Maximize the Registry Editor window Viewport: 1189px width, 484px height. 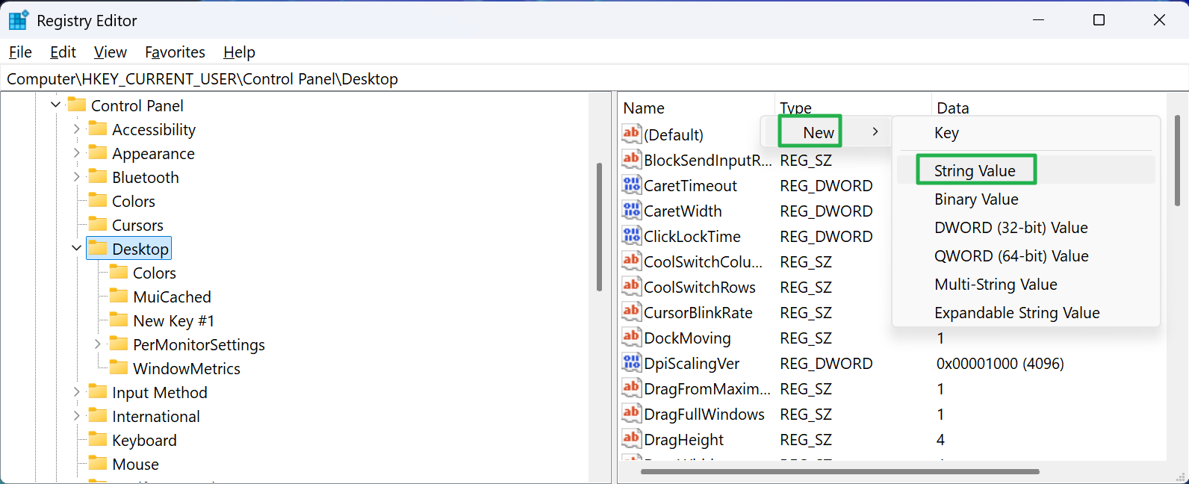click(x=1099, y=20)
